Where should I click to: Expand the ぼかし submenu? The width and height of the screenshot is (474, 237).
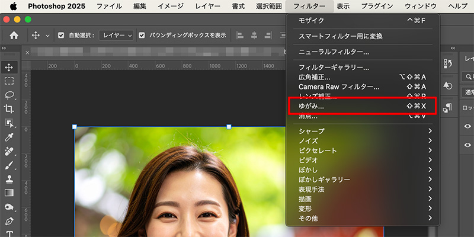tap(365, 170)
